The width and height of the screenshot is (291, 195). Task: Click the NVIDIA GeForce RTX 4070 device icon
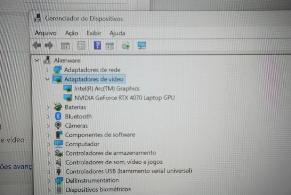tap(68, 98)
